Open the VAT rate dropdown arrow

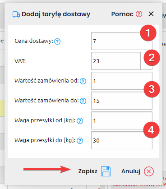point(146,61)
